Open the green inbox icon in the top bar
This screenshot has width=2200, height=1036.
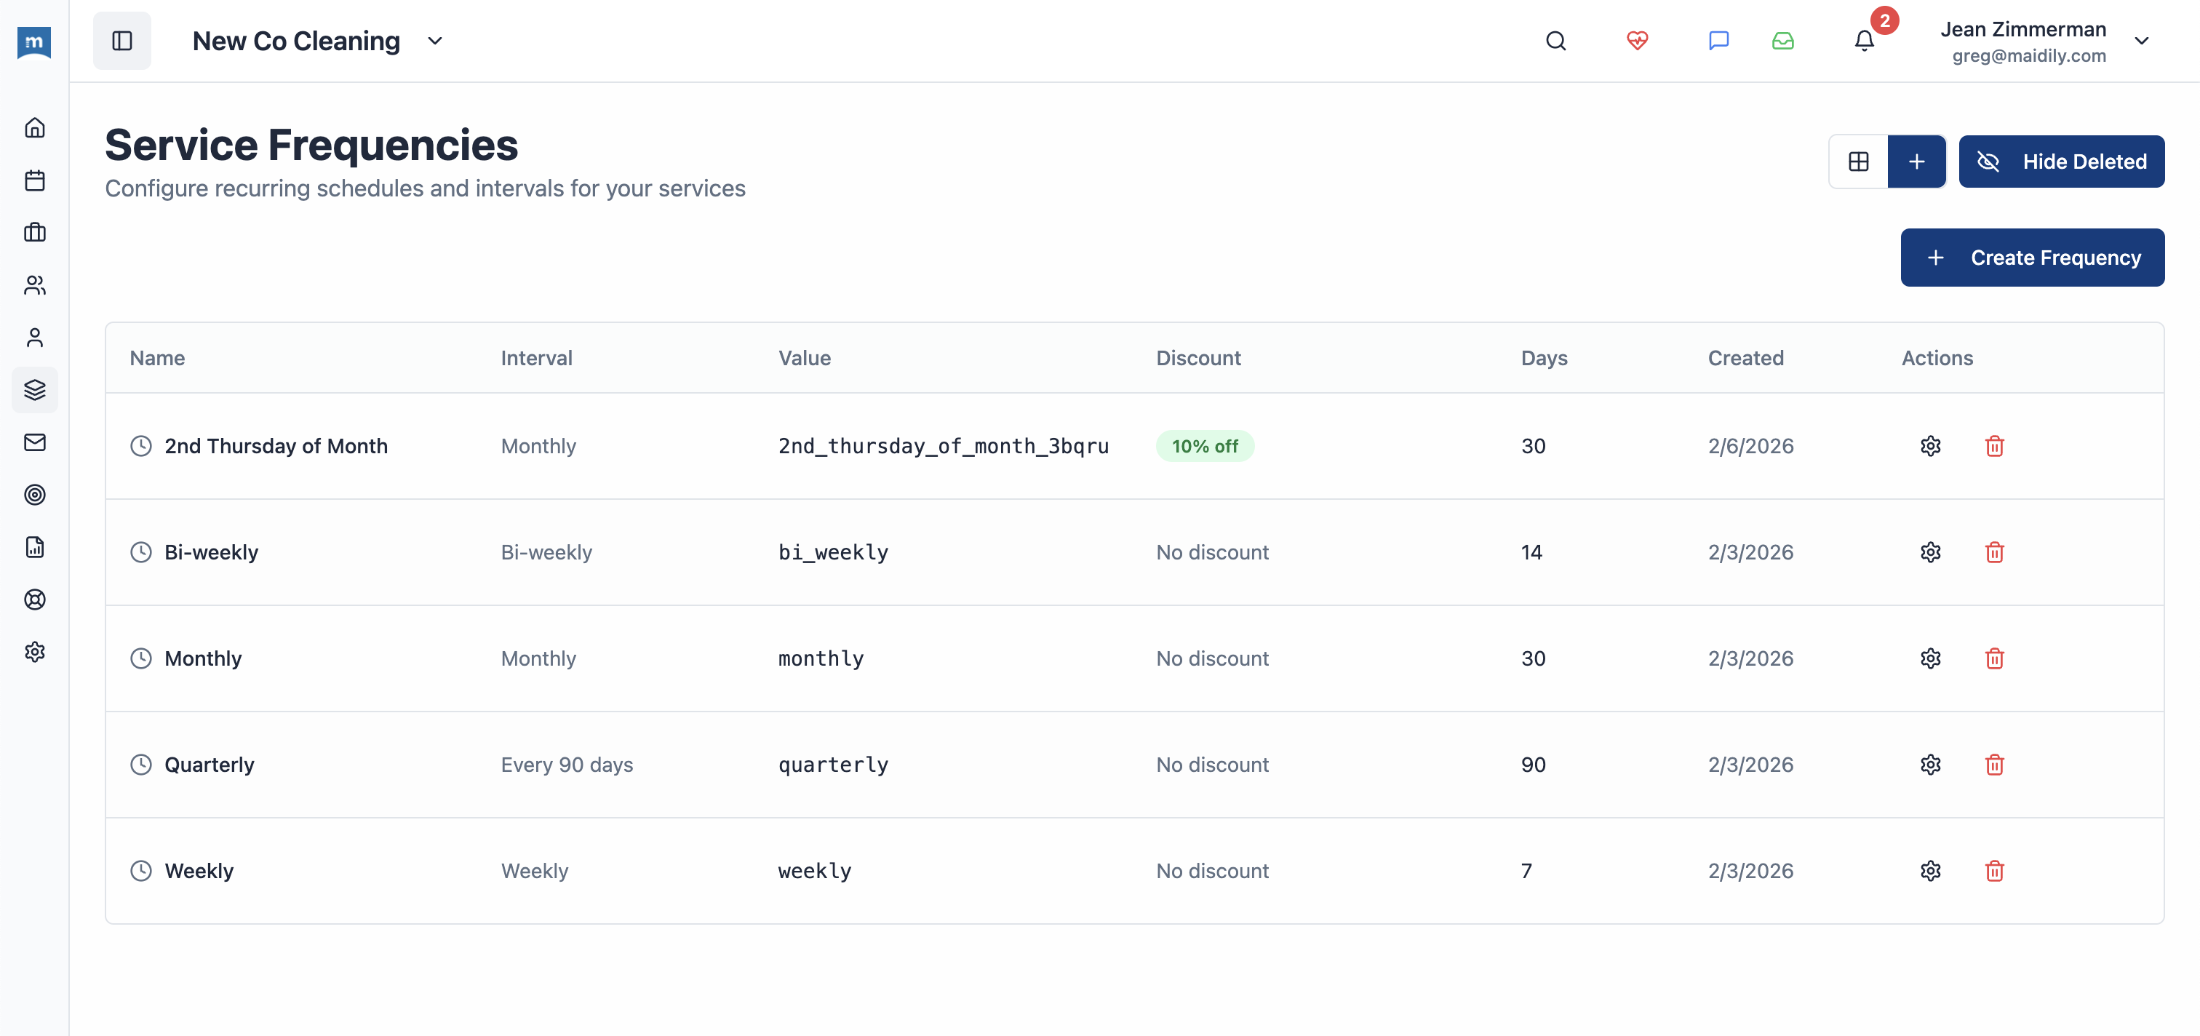click(x=1782, y=40)
